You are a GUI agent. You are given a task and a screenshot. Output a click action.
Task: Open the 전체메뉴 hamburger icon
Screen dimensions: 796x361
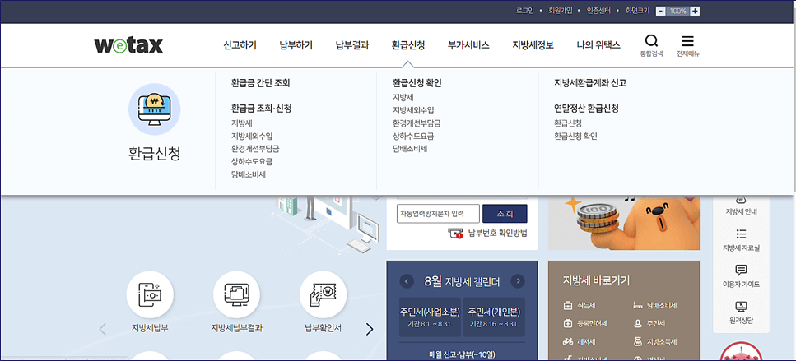(687, 41)
